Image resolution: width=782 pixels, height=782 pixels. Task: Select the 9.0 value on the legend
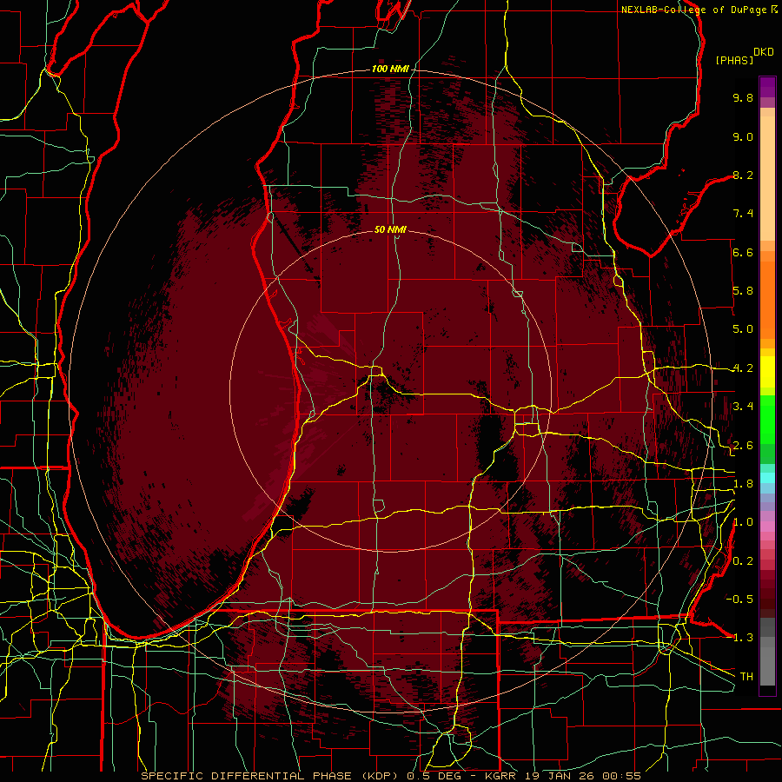[x=743, y=136]
